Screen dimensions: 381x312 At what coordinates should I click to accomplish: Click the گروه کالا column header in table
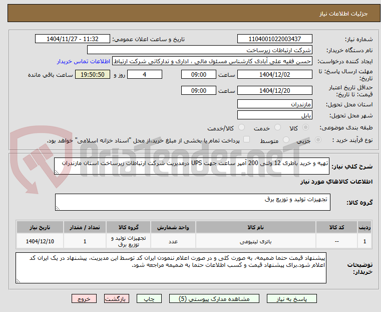pos(128,227)
